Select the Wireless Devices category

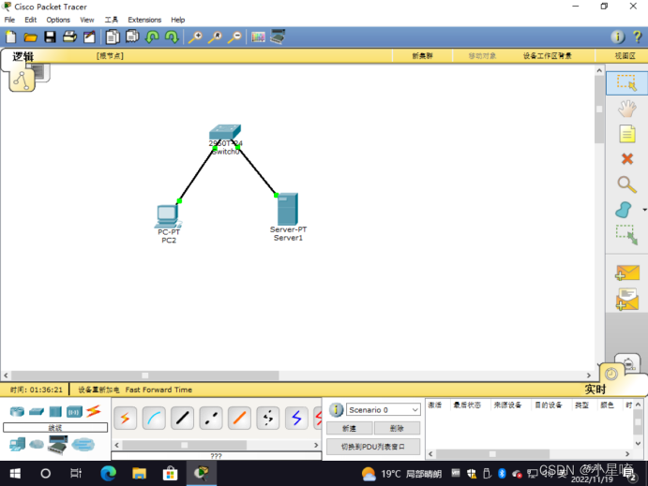tap(74, 412)
